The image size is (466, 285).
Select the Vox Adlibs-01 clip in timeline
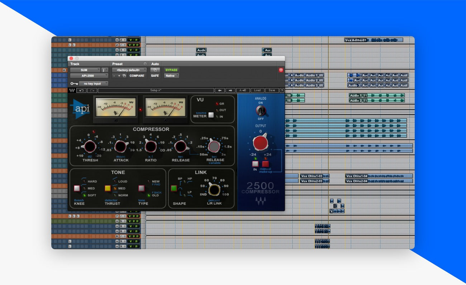tap(374, 40)
